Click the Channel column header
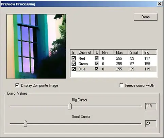This screenshot has width=164, height=138. [85, 52]
